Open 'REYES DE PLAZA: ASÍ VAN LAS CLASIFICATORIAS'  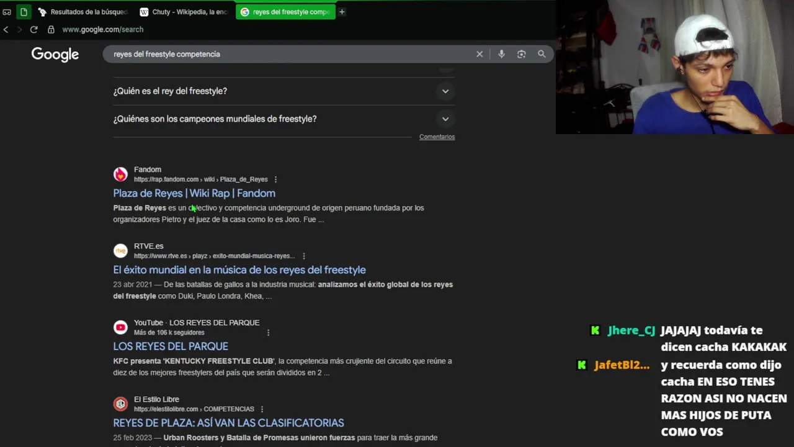228,423
